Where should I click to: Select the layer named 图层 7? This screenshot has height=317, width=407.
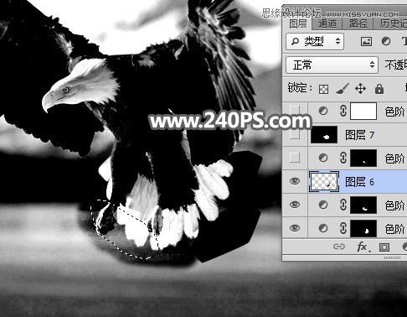[359, 135]
